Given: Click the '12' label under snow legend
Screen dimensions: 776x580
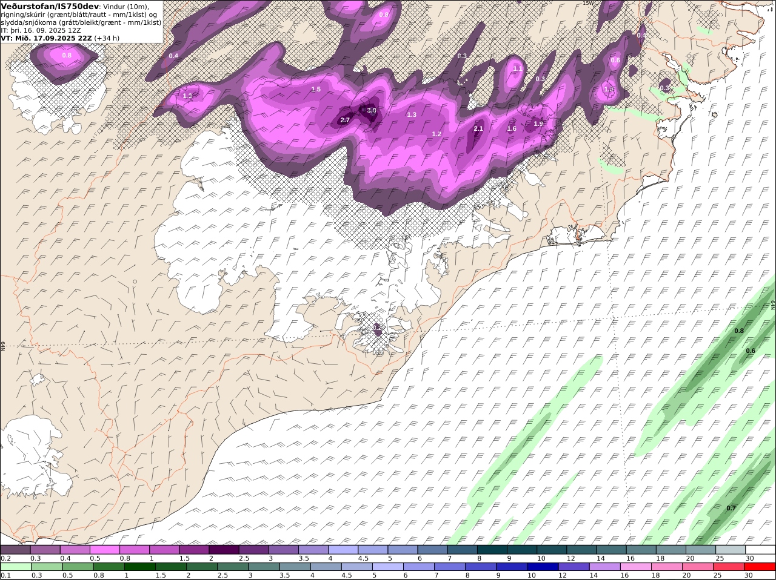Looking at the screenshot, I should (570, 558).
